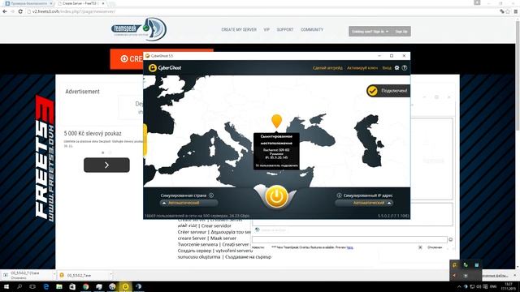This screenshot has height=292, width=520.
Task: Click the upgrade link in CyberGhost header
Action: pos(327,68)
